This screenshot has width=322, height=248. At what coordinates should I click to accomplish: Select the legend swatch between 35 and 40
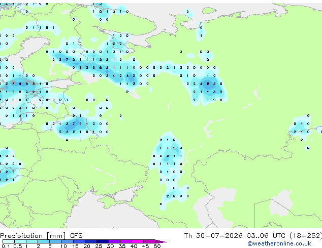[x=126, y=241]
